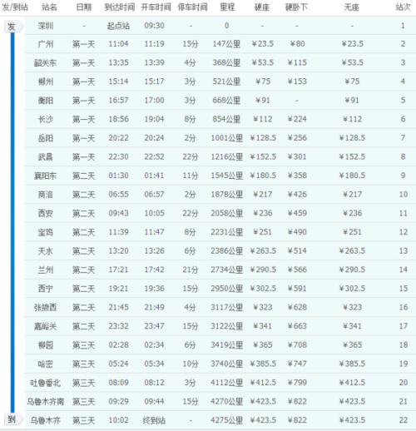Viewport: 416px width, 431px height.
Task: Select the 嘉峪关 station row
Action: coord(220,326)
